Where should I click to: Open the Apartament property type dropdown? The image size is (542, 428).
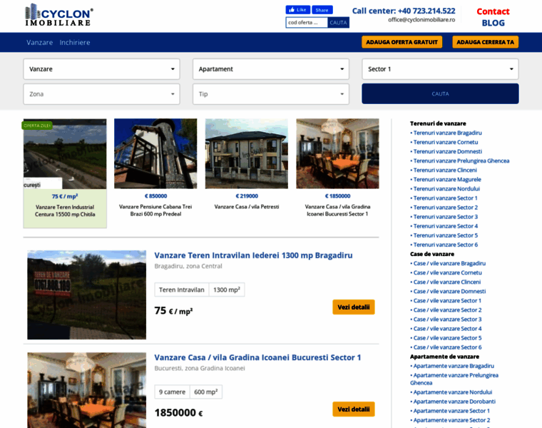pos(271,68)
